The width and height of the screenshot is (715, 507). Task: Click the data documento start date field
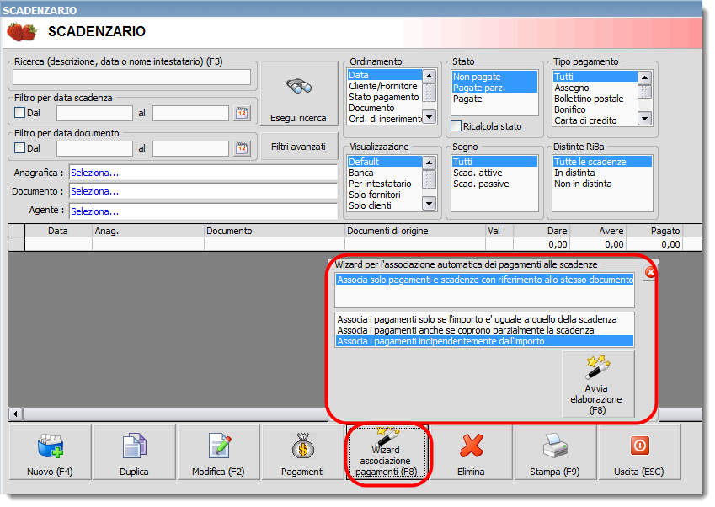click(x=94, y=148)
